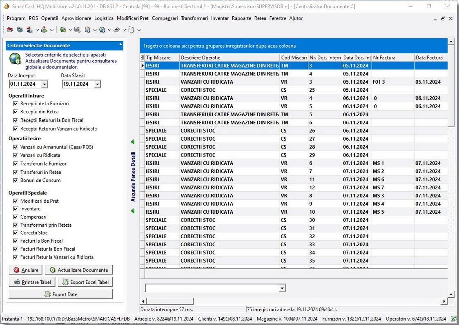The image size is (459, 325).
Task: Uncheck Modificari de Pret
Action: click(16, 201)
